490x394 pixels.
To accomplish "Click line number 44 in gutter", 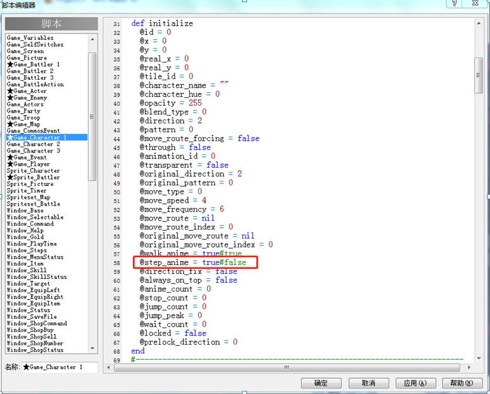I will pos(116,139).
